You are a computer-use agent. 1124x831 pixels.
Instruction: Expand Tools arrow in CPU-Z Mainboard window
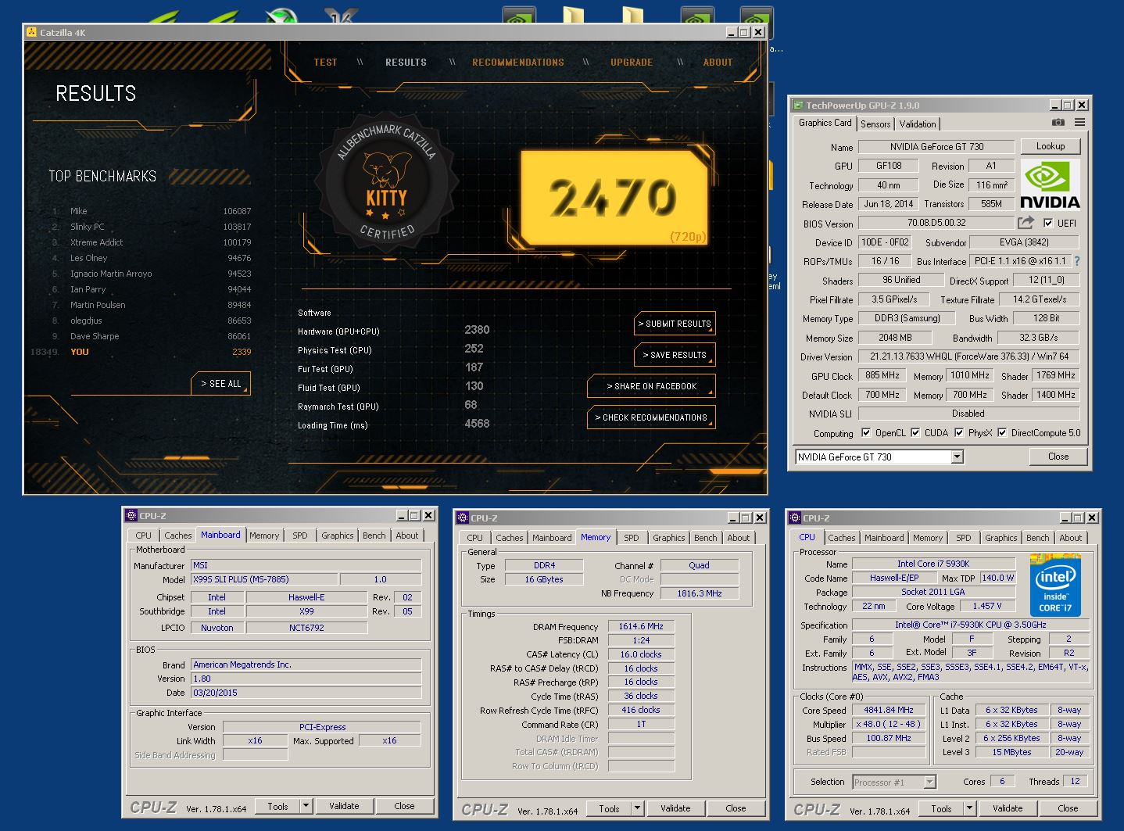(306, 806)
